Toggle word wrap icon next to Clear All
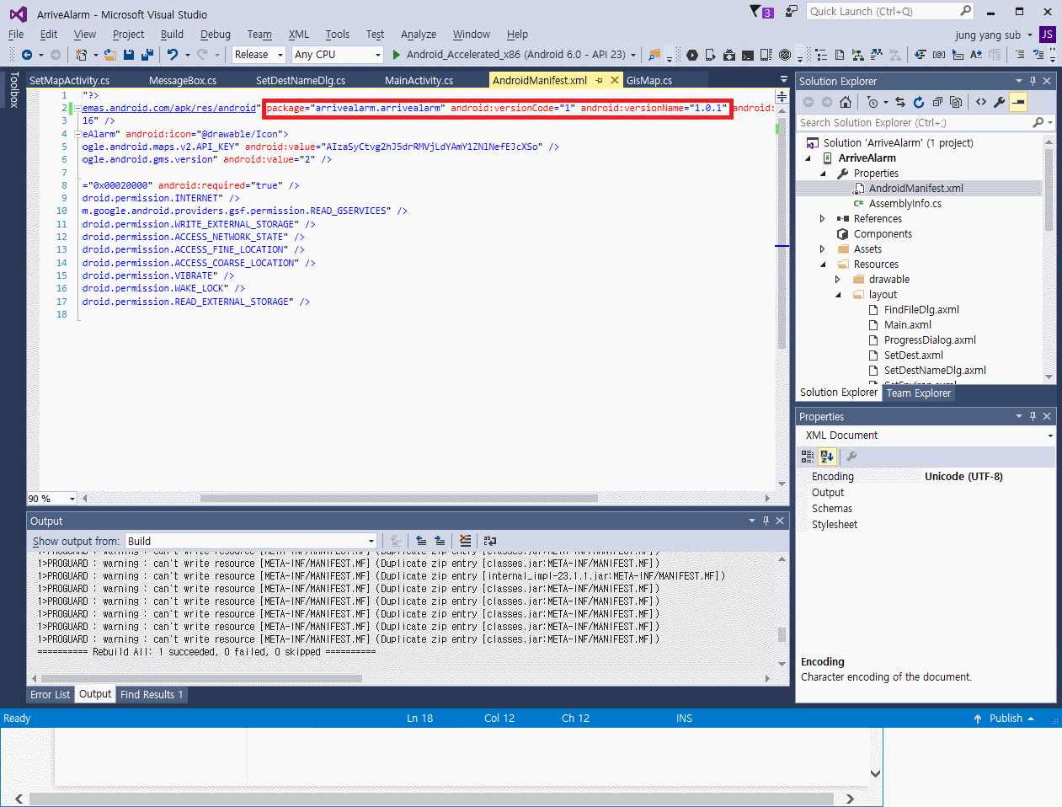This screenshot has height=807, width=1062. [x=489, y=540]
